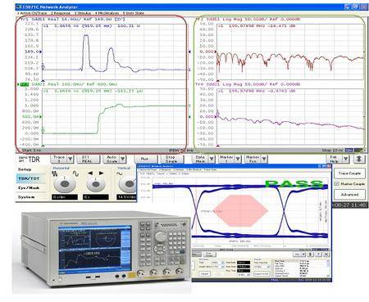Click the Marker 1 button
The height and width of the screenshot is (302, 369).
point(226,159)
